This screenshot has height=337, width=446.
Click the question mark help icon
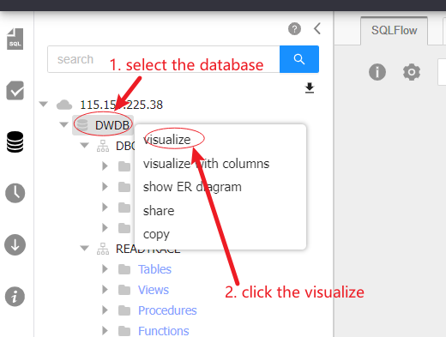(x=294, y=29)
